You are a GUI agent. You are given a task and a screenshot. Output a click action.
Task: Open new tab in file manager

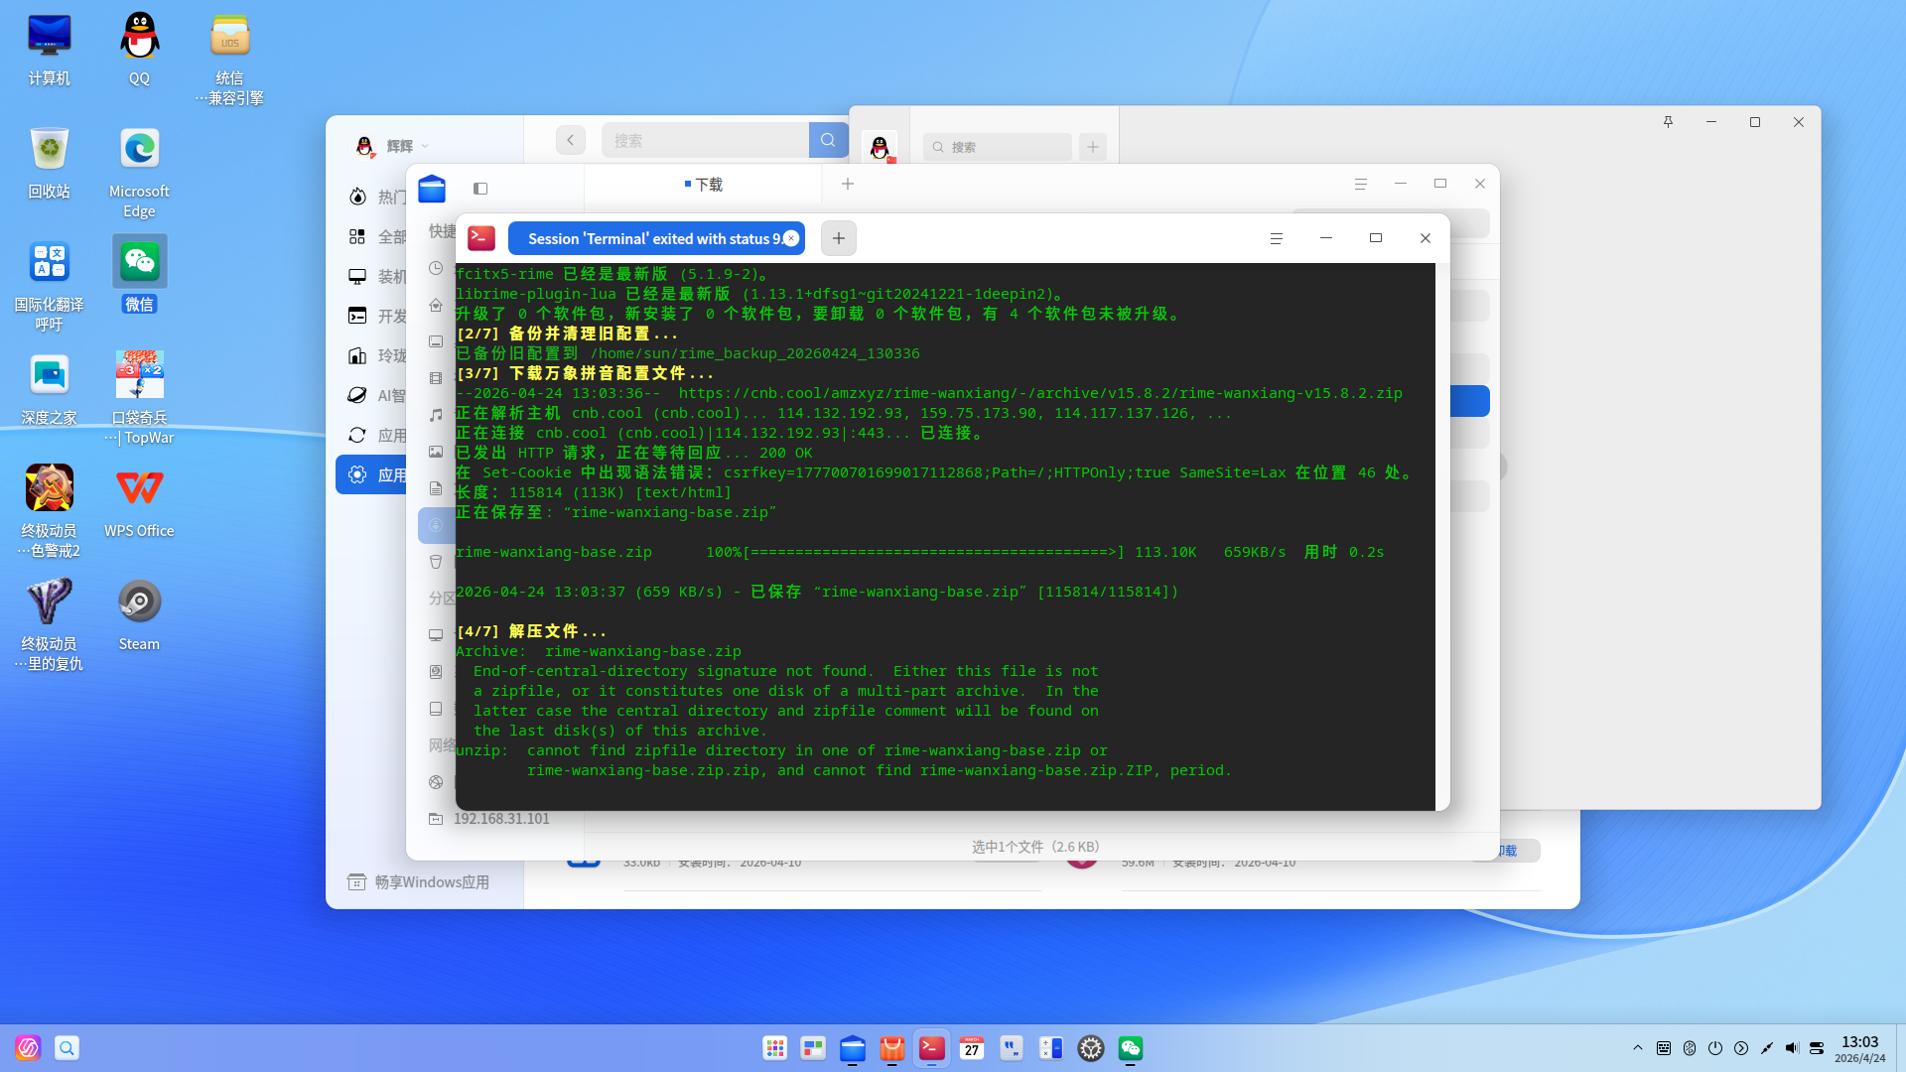[x=848, y=184]
